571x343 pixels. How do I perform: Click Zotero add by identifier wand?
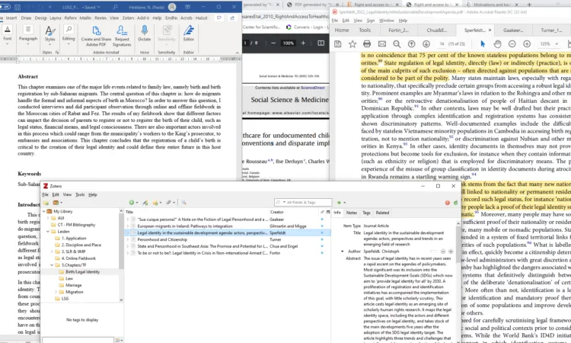tap(145, 203)
